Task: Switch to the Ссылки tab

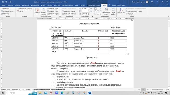Action: coord(50,5)
